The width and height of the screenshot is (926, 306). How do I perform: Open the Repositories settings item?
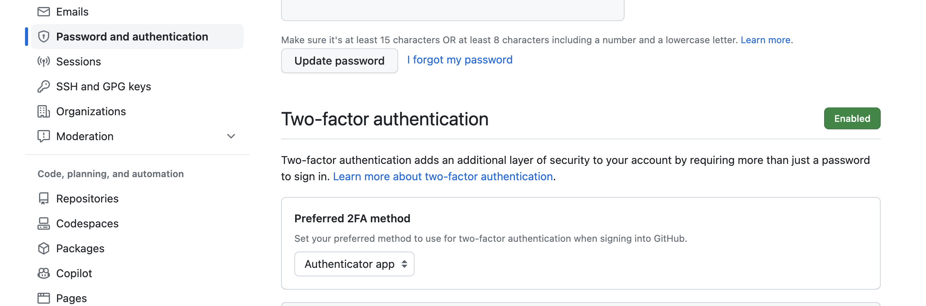click(87, 199)
